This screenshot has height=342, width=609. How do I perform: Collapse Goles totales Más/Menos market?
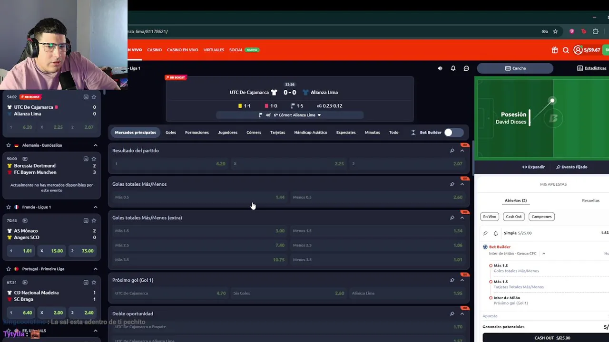click(x=462, y=184)
